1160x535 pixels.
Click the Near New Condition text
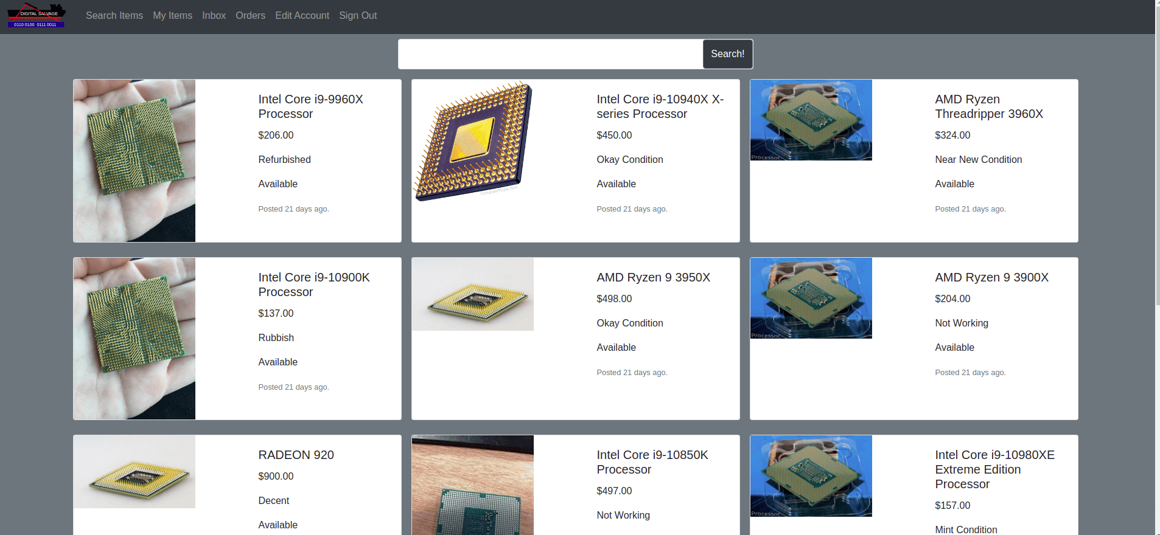[x=979, y=159]
